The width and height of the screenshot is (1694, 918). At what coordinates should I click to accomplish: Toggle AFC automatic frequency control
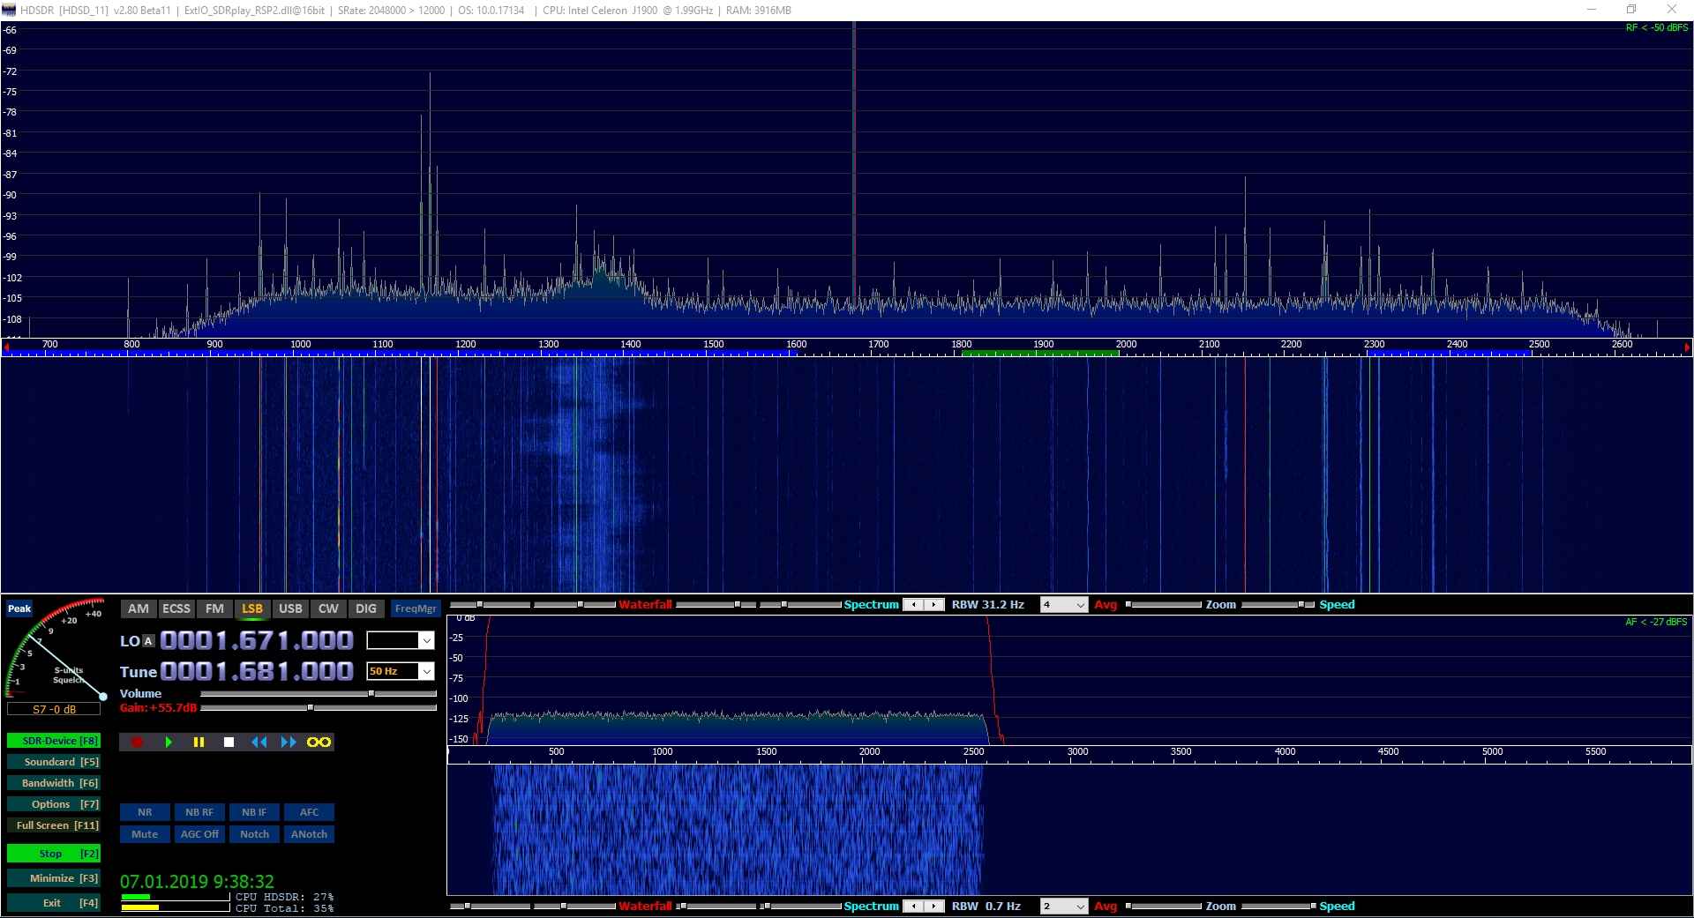pyautogui.click(x=309, y=812)
